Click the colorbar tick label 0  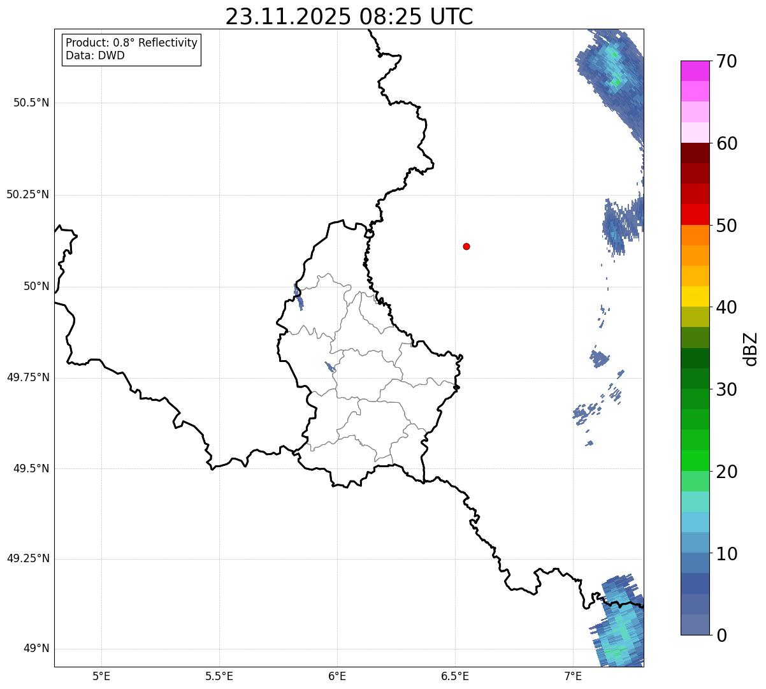click(721, 635)
